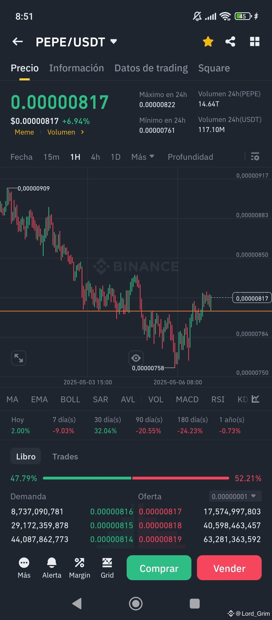
Task: Select the Fecha chart interval
Action: tap(21, 157)
